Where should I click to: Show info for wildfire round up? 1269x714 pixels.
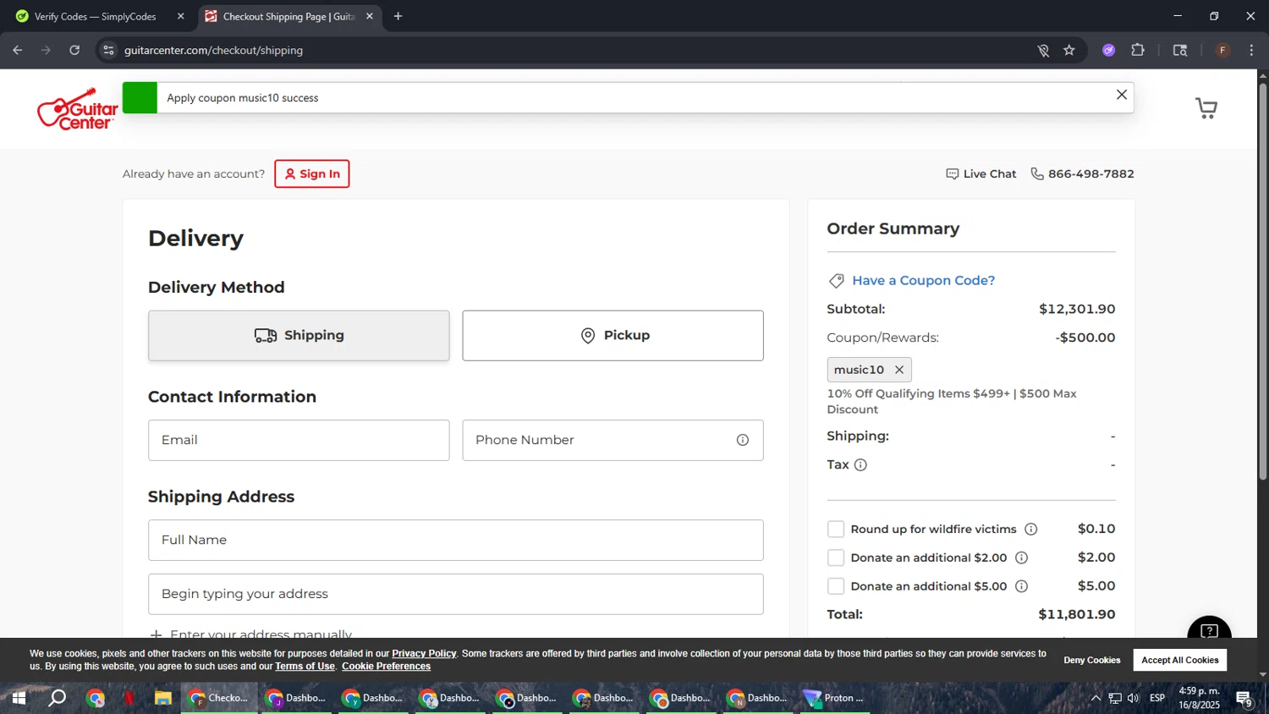1030,530
